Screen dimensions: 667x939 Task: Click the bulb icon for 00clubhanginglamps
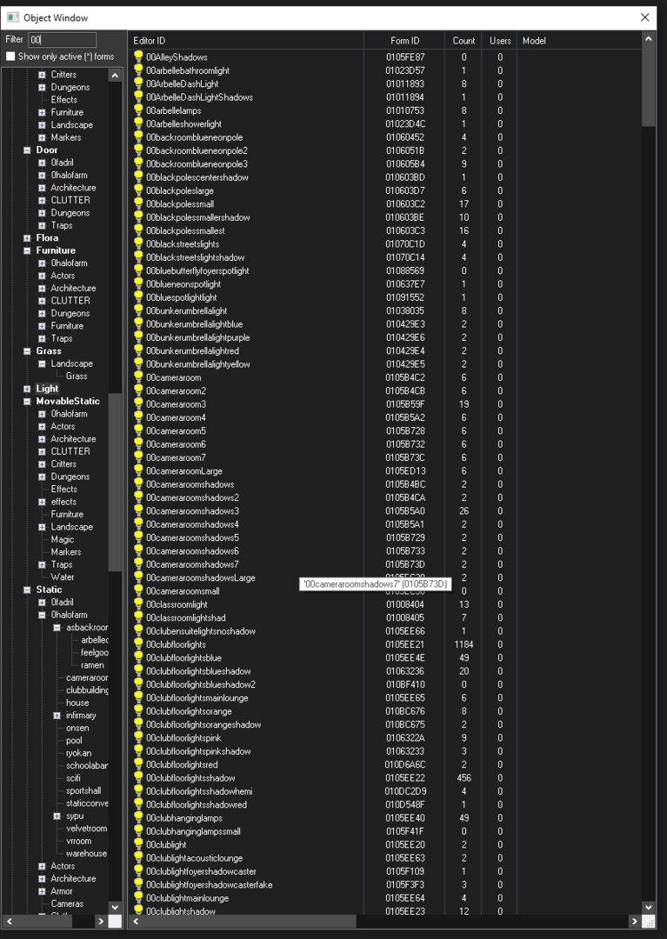pos(138,818)
